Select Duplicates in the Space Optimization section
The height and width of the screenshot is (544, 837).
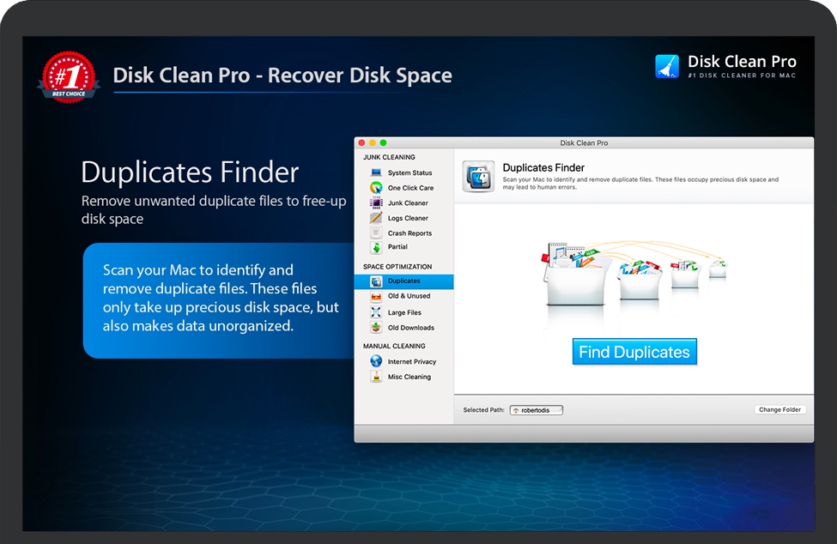tap(403, 281)
